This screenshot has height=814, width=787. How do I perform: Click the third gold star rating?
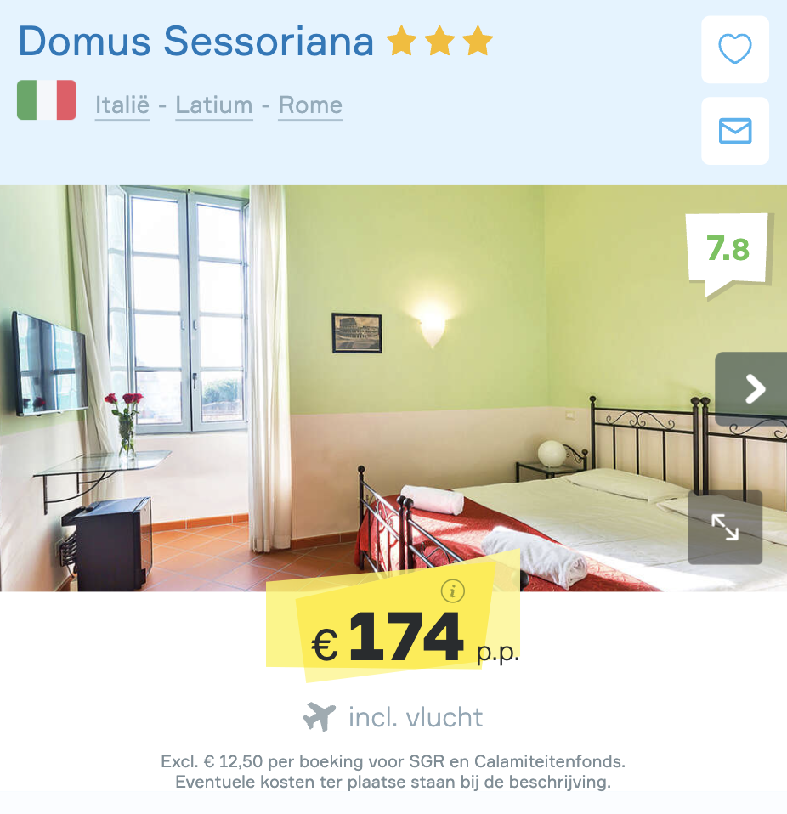478,41
